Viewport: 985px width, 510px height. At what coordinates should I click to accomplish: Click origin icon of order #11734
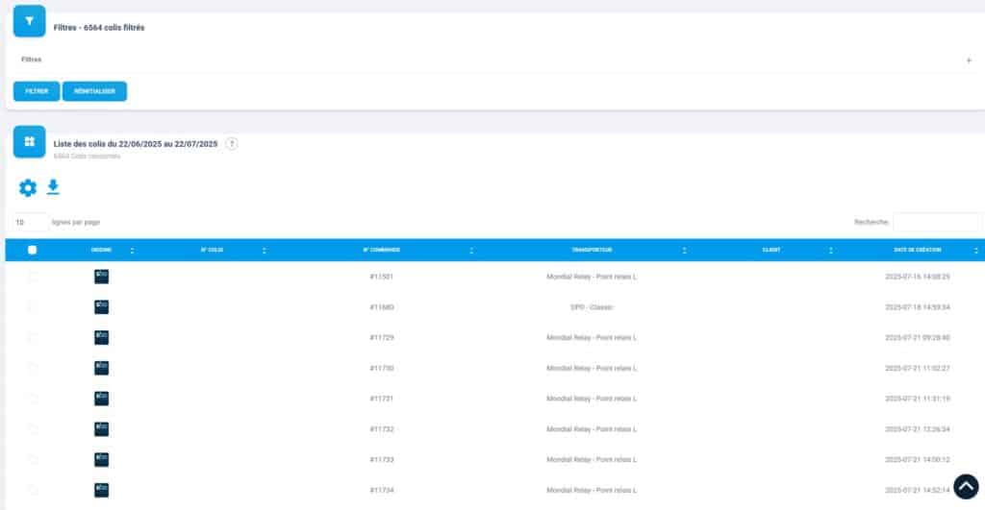[x=101, y=490]
